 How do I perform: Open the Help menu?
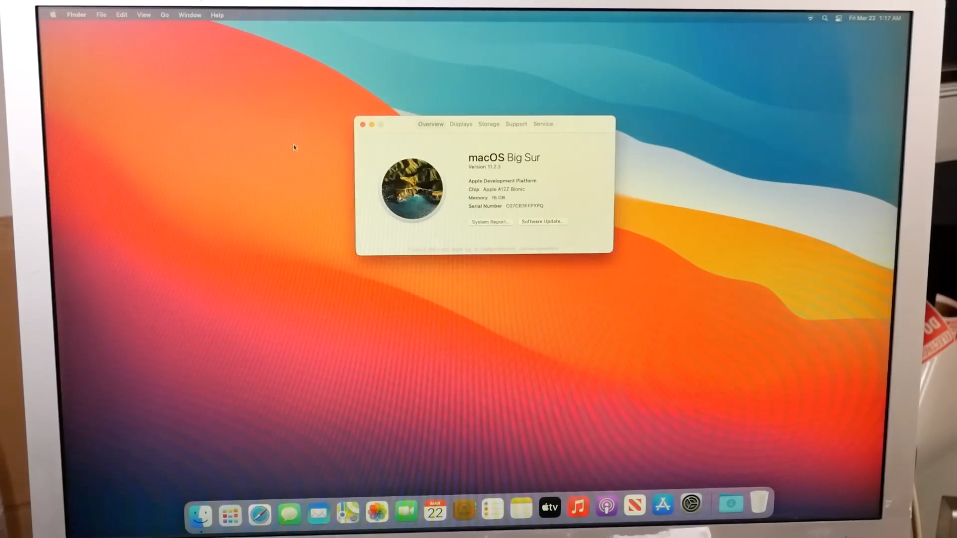[x=217, y=15]
